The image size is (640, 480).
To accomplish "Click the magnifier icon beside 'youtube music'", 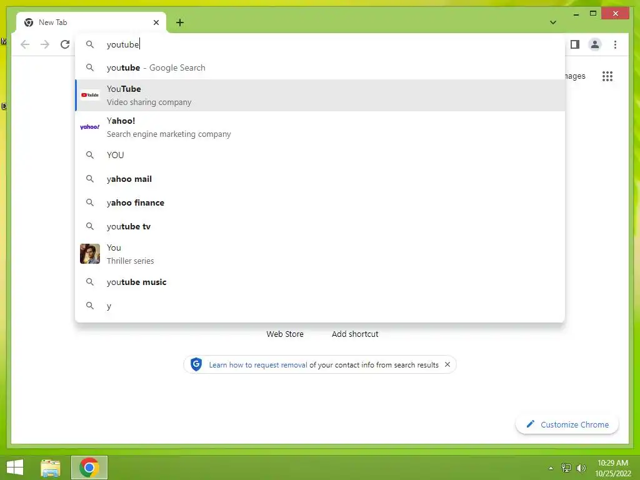I will click(x=90, y=282).
